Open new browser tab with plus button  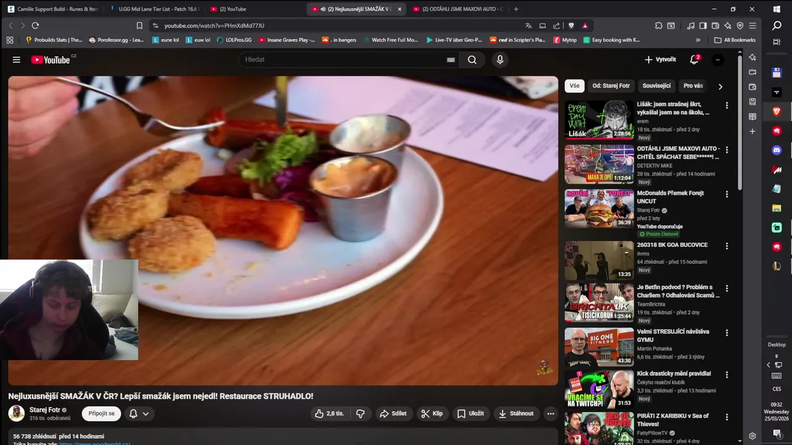click(x=516, y=9)
